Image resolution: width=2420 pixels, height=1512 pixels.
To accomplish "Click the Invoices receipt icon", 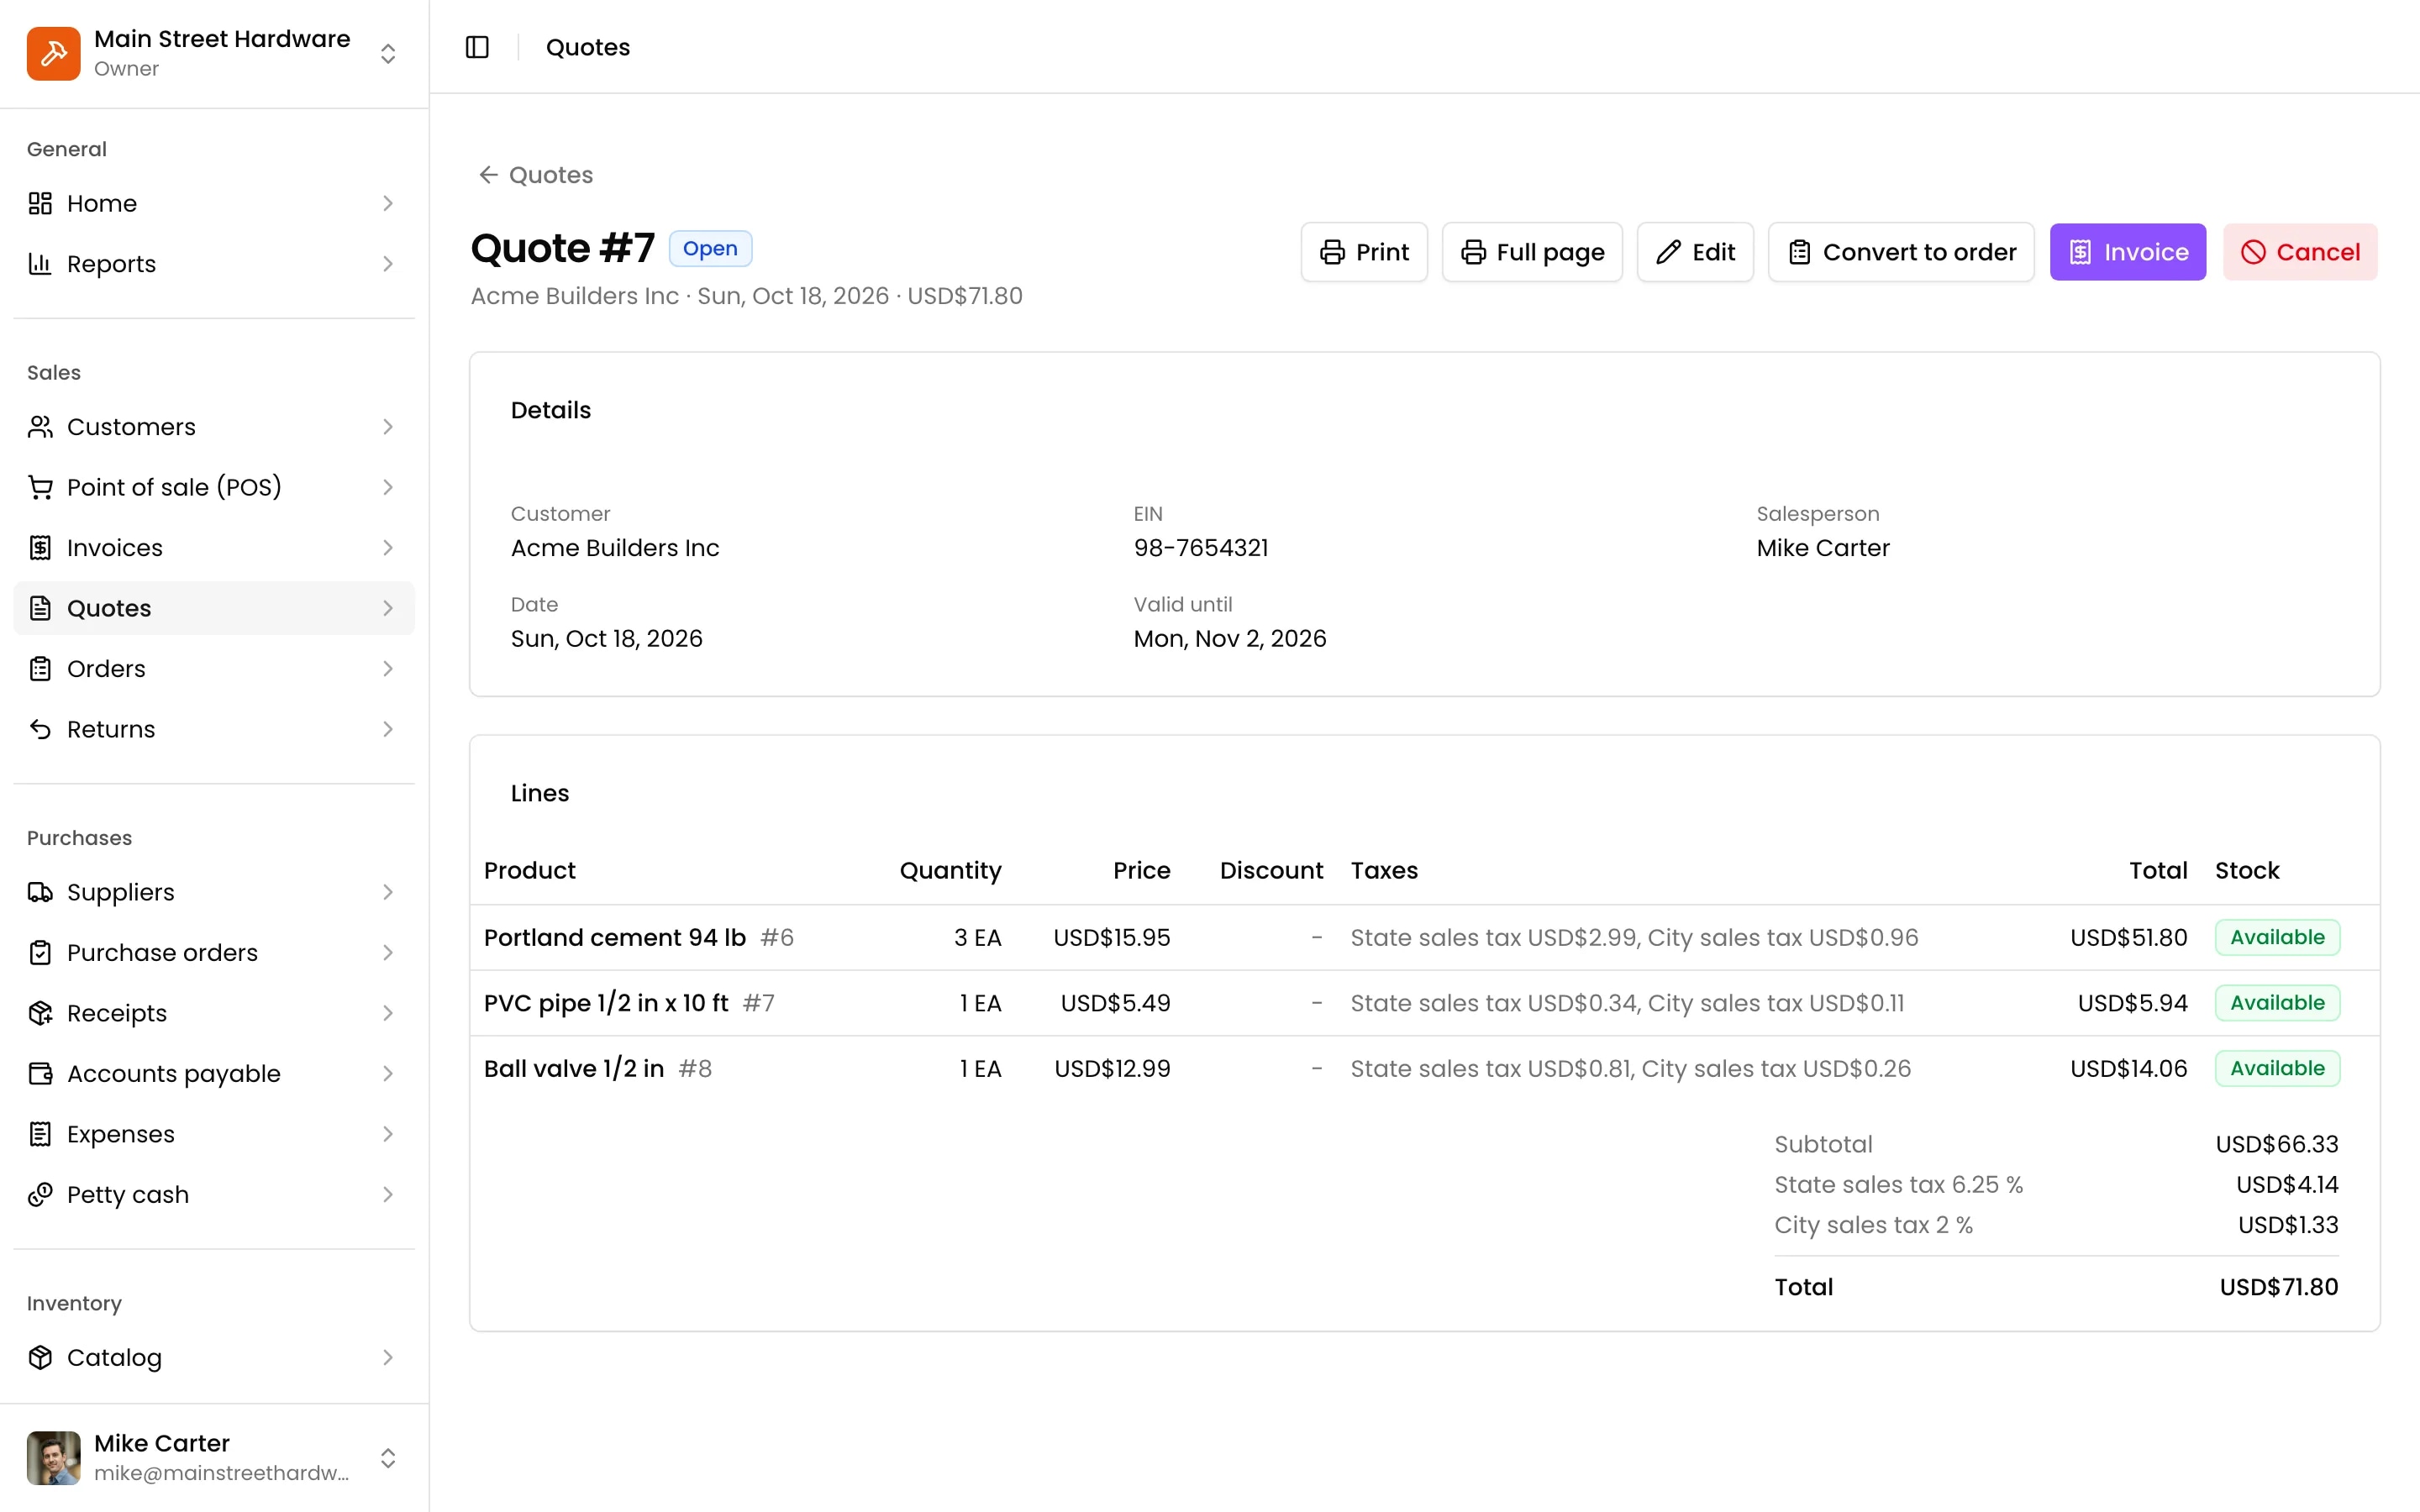I will pos(40,548).
